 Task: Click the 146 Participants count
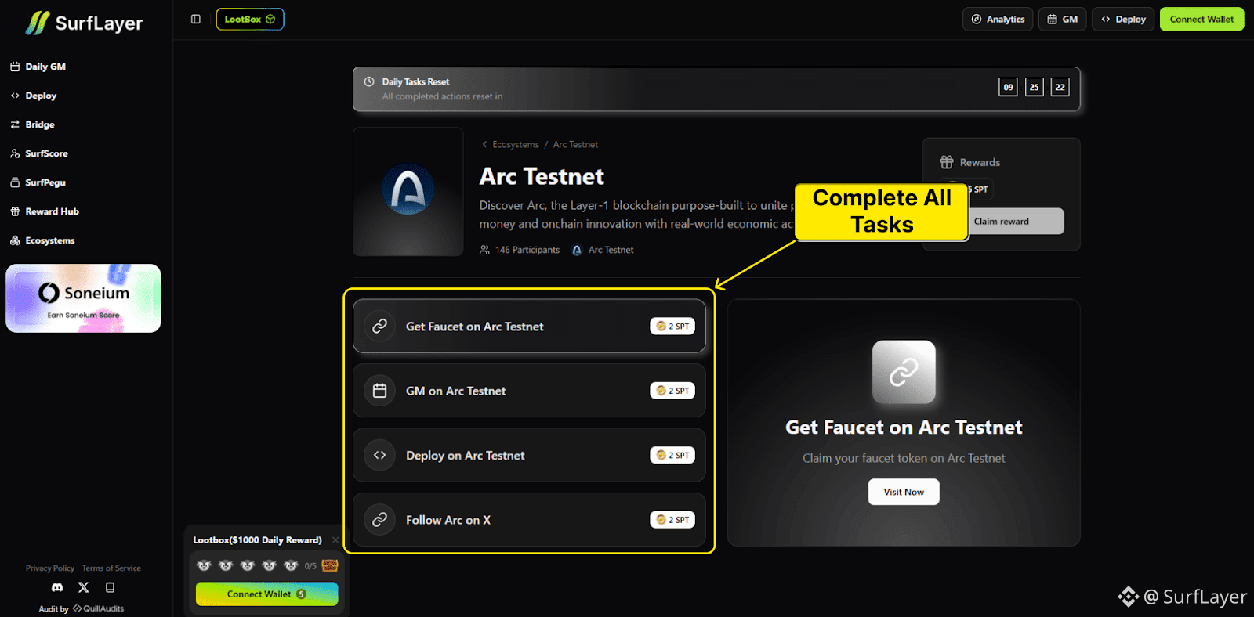pyautogui.click(x=520, y=250)
